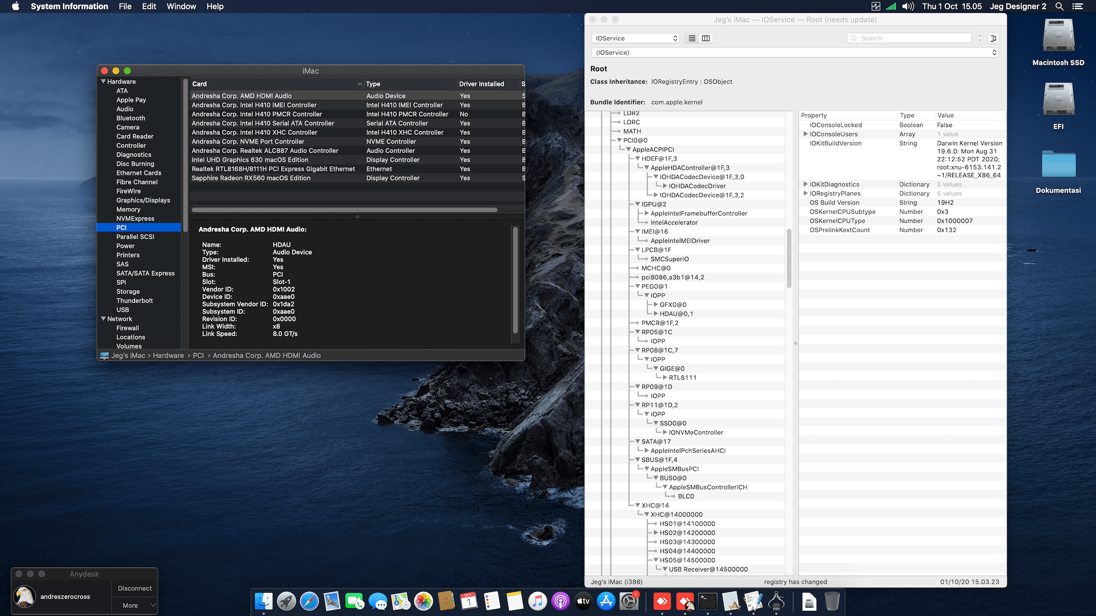Screen dimensions: 1096x616
Task: Click the volume icon in the menu bar
Action: pyautogui.click(x=908, y=6)
